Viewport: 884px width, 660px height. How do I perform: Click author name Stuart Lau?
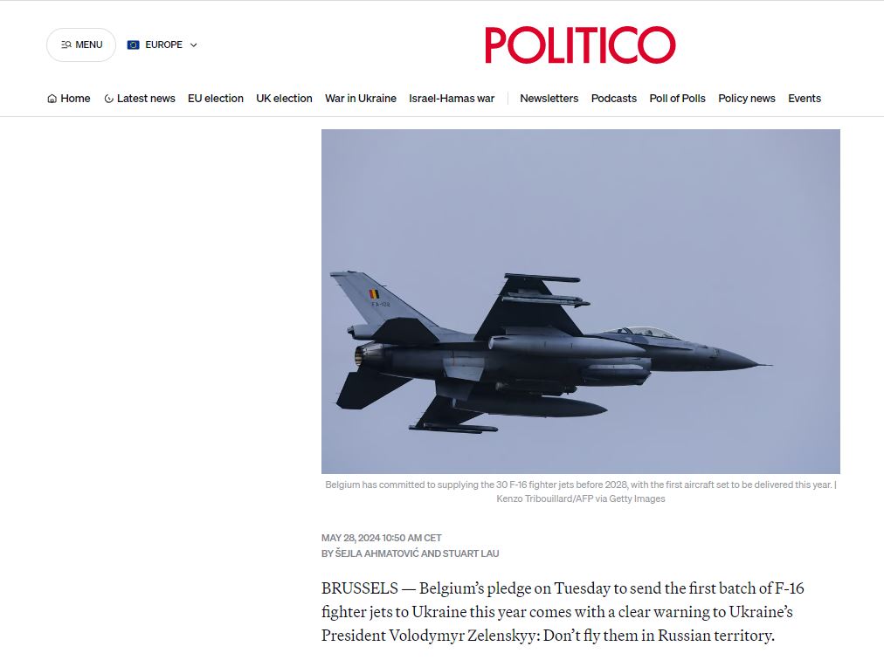[x=471, y=554]
